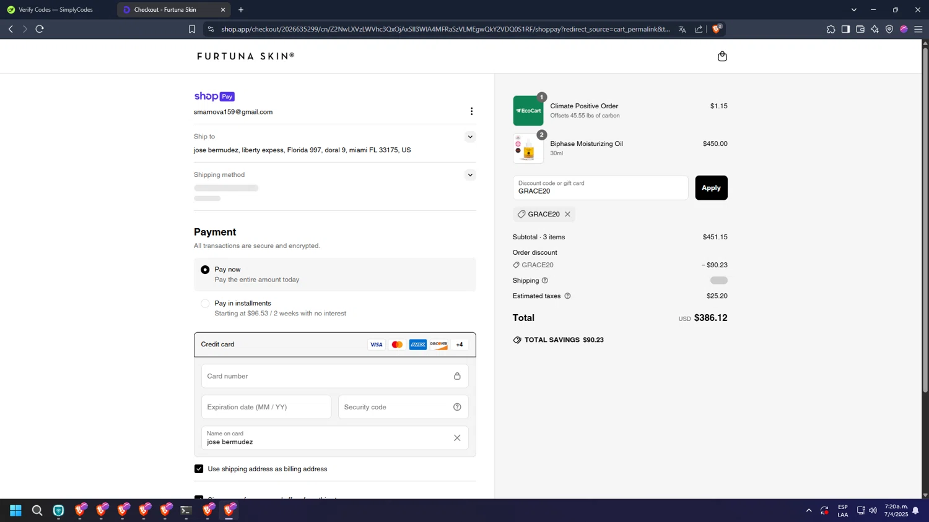Image resolution: width=929 pixels, height=522 pixels.
Task: Click the Furtuna Skin logo
Action: click(x=246, y=56)
